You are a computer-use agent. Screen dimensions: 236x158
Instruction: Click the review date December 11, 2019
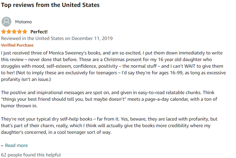pos(92,38)
